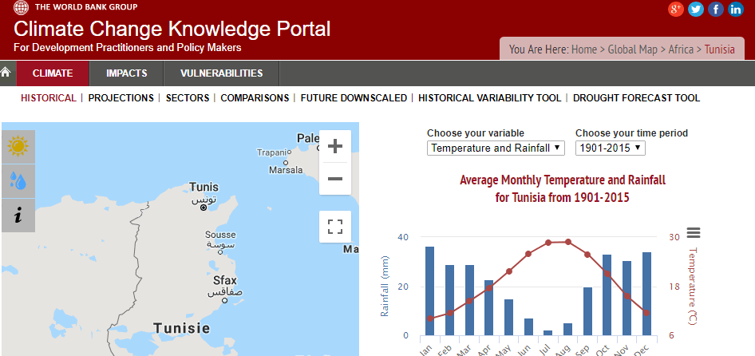This screenshot has height=356, width=755.
Task: Click the World Bank Group globe logo
Action: coord(22,6)
